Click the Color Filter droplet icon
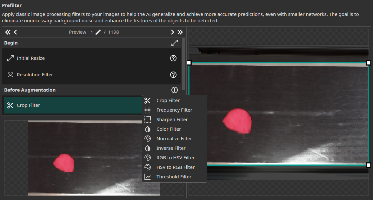The width and height of the screenshot is (373, 200). [x=148, y=129]
